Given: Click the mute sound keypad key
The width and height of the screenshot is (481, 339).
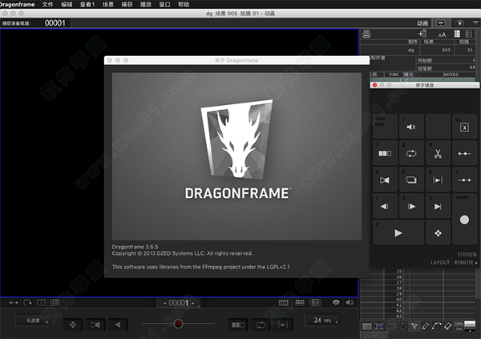Looking at the screenshot, I should click(411, 126).
